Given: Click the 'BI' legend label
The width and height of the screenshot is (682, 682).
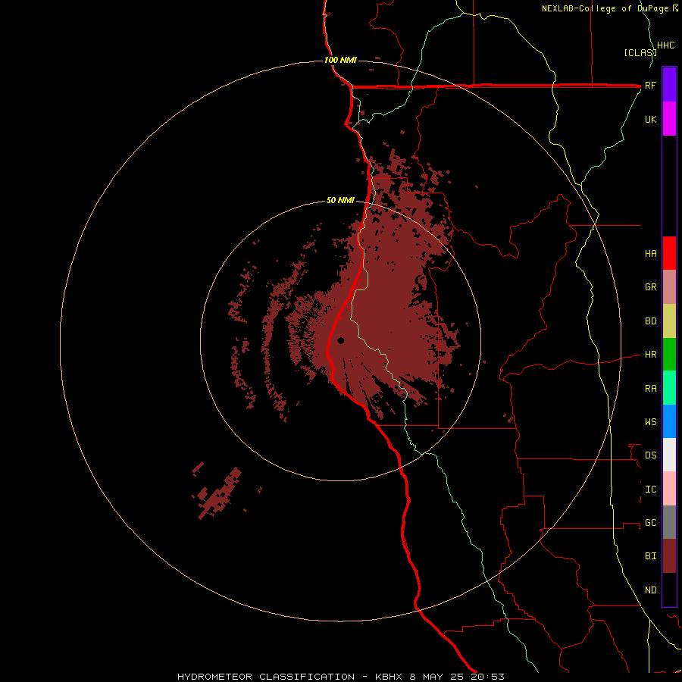Looking at the screenshot, I should [650, 556].
